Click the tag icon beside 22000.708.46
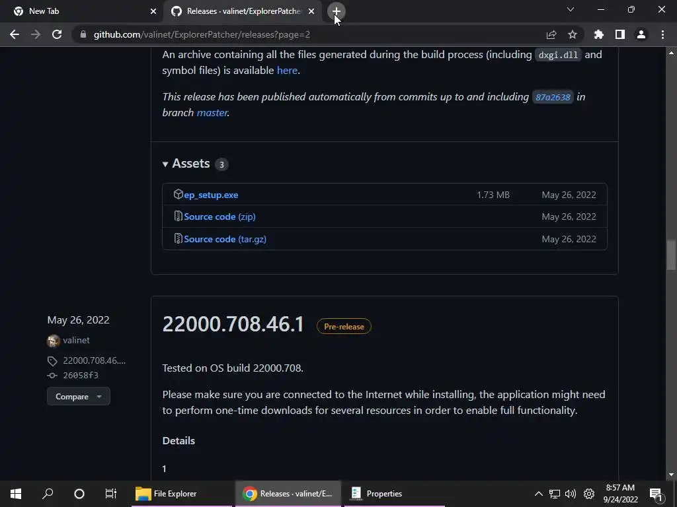 [x=52, y=361]
